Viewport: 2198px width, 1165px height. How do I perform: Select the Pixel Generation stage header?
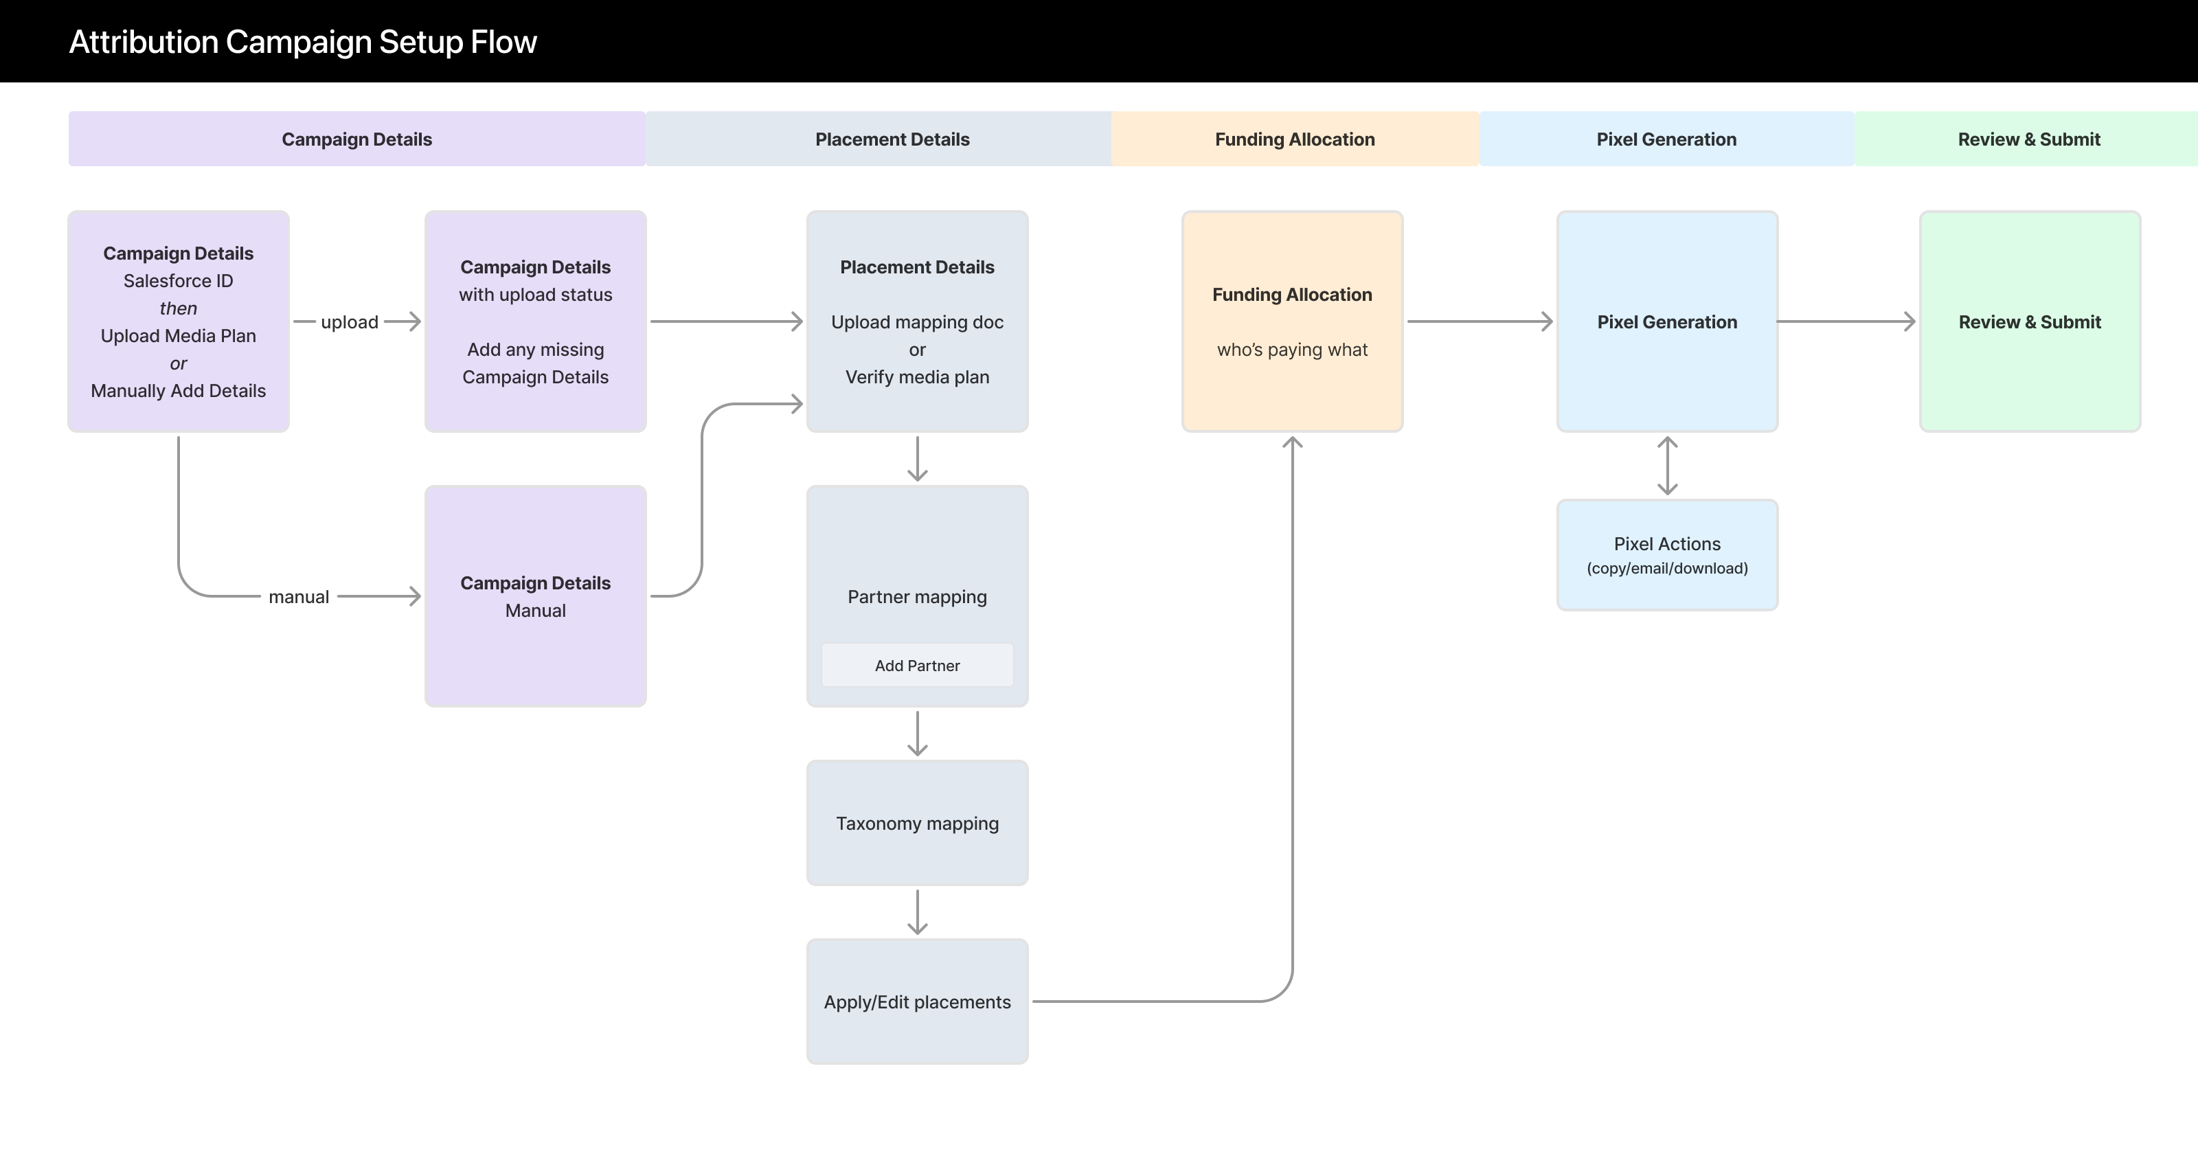pos(1666,138)
